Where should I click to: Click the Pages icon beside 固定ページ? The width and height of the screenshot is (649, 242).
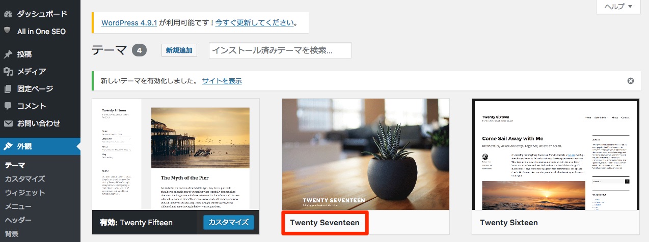coord(8,89)
